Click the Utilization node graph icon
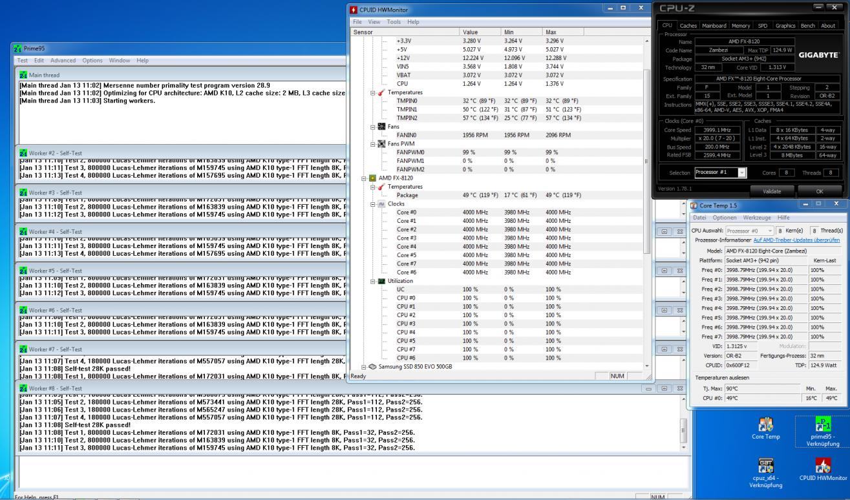 click(x=380, y=281)
